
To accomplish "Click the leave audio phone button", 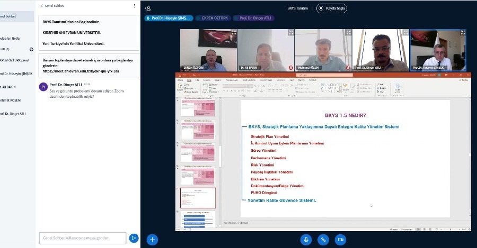I will 323,240.
